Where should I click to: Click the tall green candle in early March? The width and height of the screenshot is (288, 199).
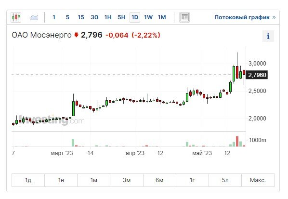[x=74, y=108]
